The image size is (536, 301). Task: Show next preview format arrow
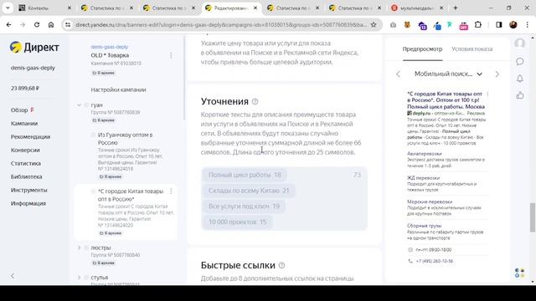pyautogui.click(x=497, y=74)
